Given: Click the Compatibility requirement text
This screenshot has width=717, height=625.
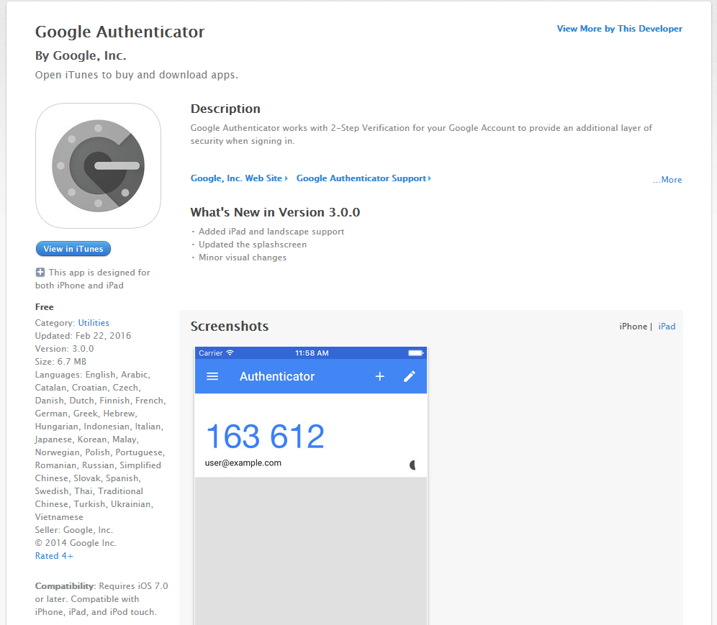Looking at the screenshot, I should tap(102, 599).
